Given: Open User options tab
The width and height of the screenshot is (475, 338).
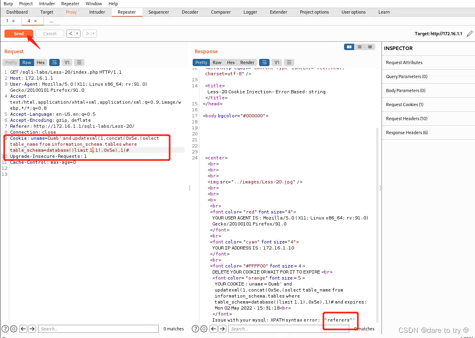Looking at the screenshot, I should tap(354, 12).
